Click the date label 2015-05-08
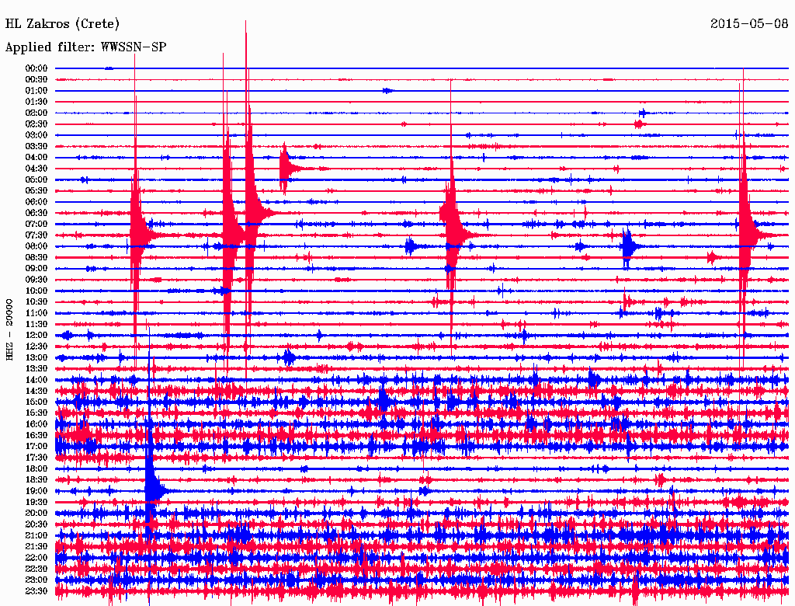This screenshot has width=795, height=606. pos(749,24)
